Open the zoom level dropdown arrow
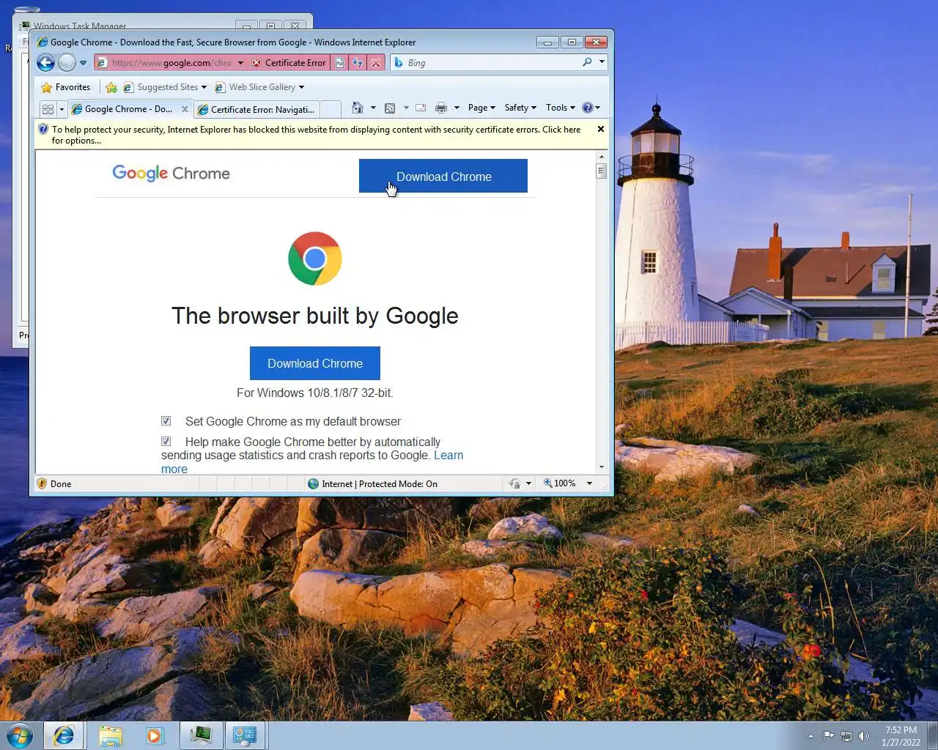Image resolution: width=938 pixels, height=750 pixels. tap(589, 483)
